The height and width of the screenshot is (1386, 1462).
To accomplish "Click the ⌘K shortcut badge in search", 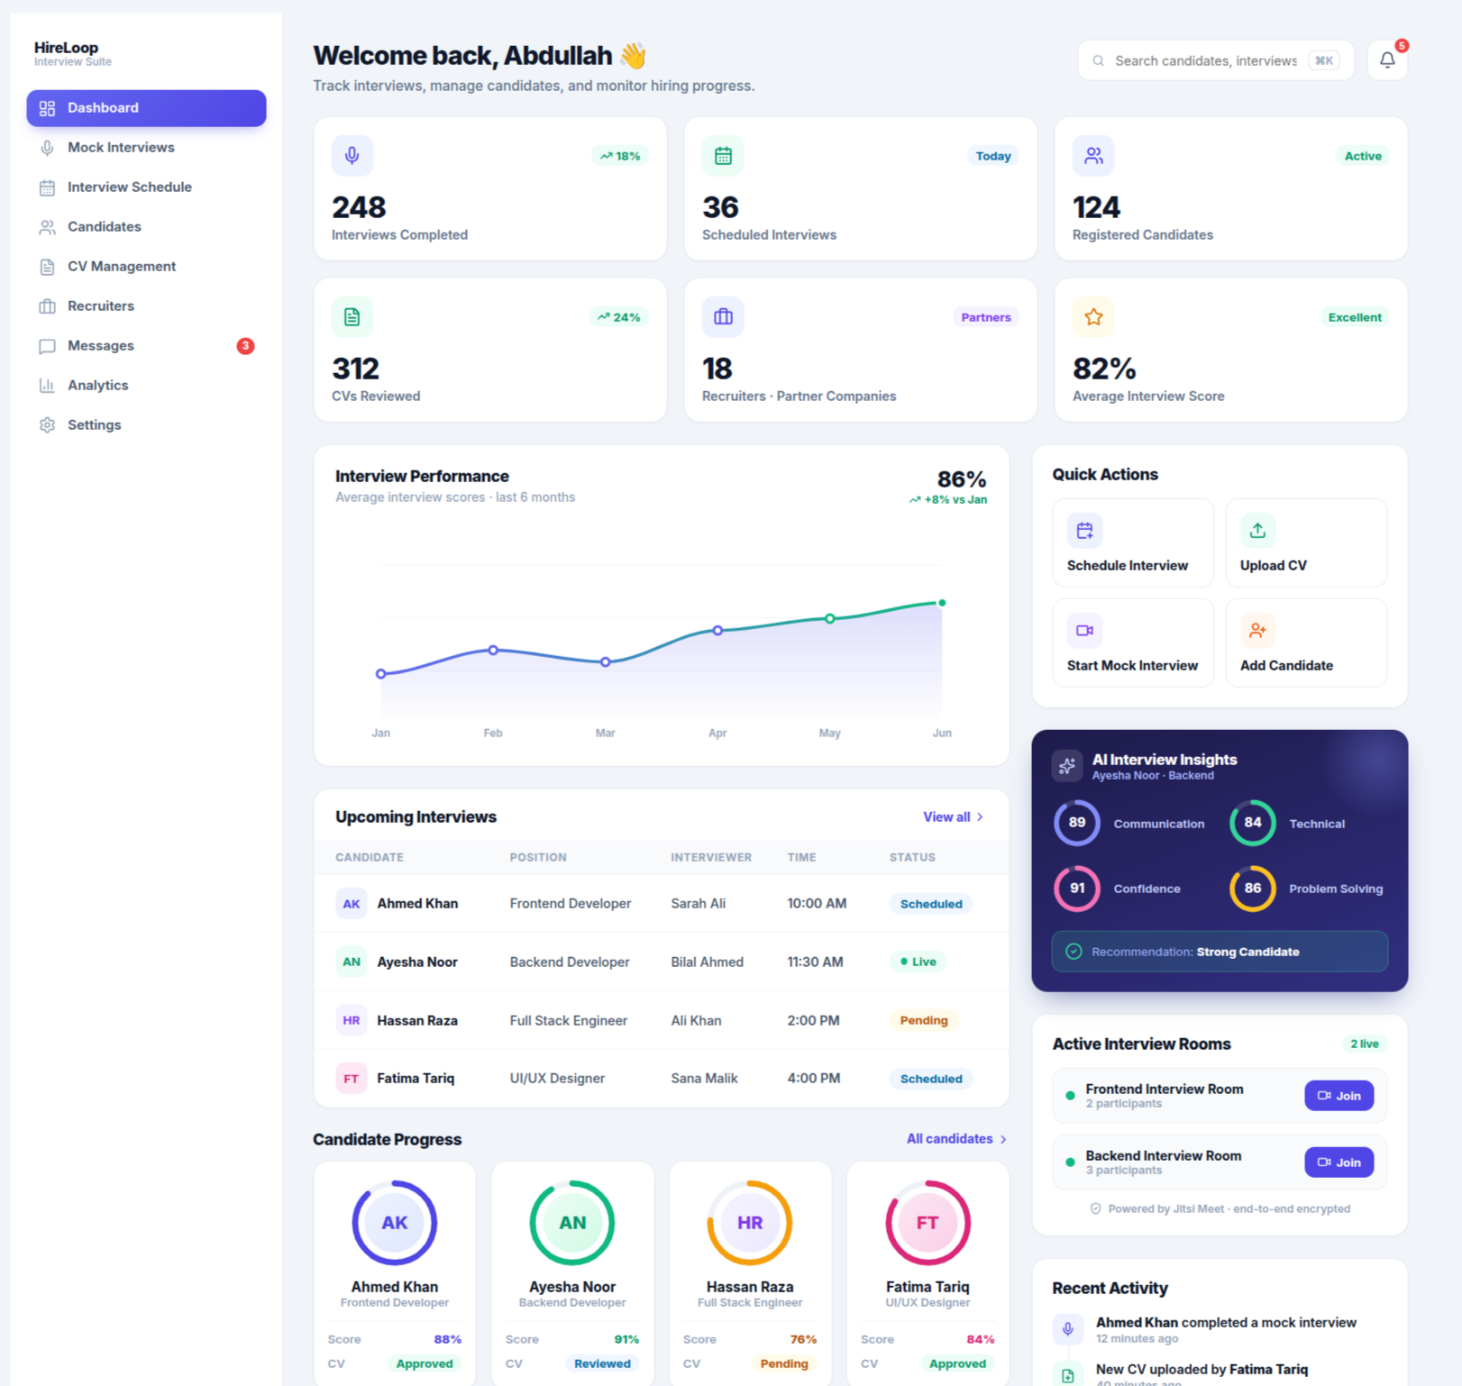I will [1323, 60].
